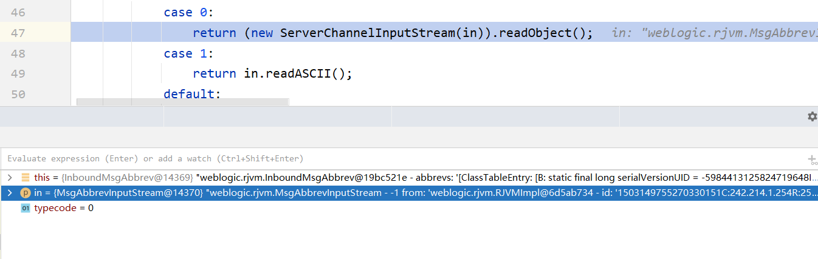
Task: Select the 'typecode = 0' variable row
Action: coord(409,208)
